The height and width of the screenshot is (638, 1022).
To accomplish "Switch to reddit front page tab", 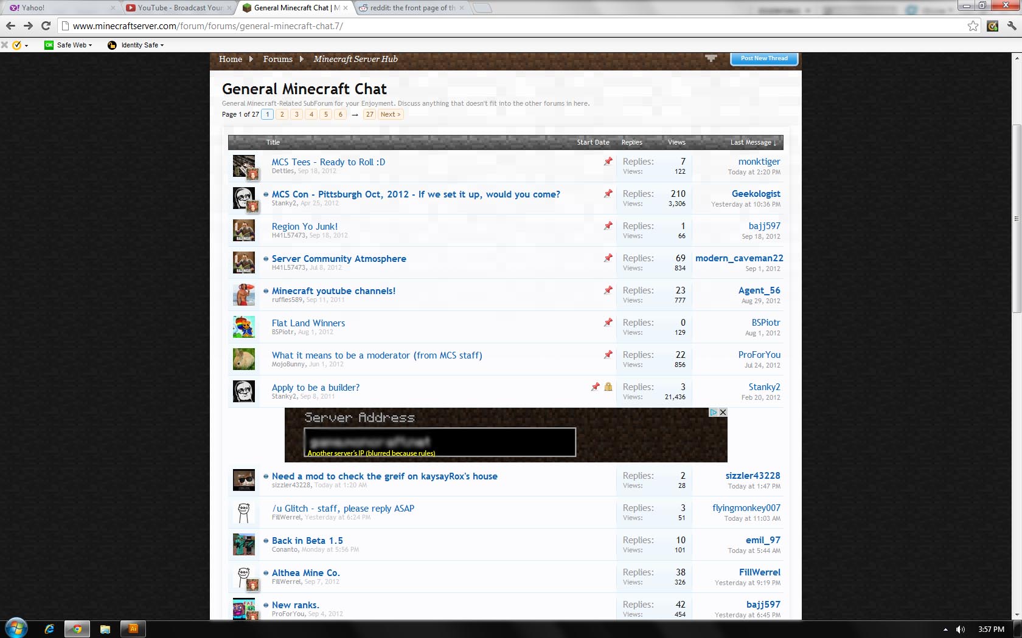I will [x=412, y=8].
